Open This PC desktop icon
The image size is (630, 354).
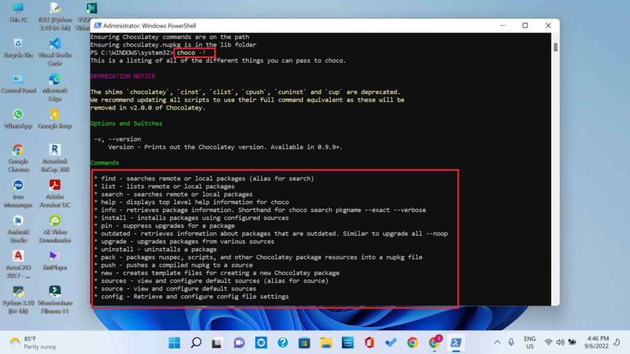[18, 13]
